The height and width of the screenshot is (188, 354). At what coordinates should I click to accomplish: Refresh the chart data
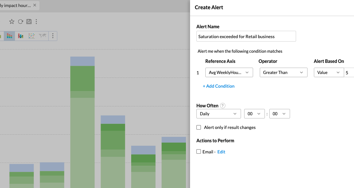coord(20,21)
